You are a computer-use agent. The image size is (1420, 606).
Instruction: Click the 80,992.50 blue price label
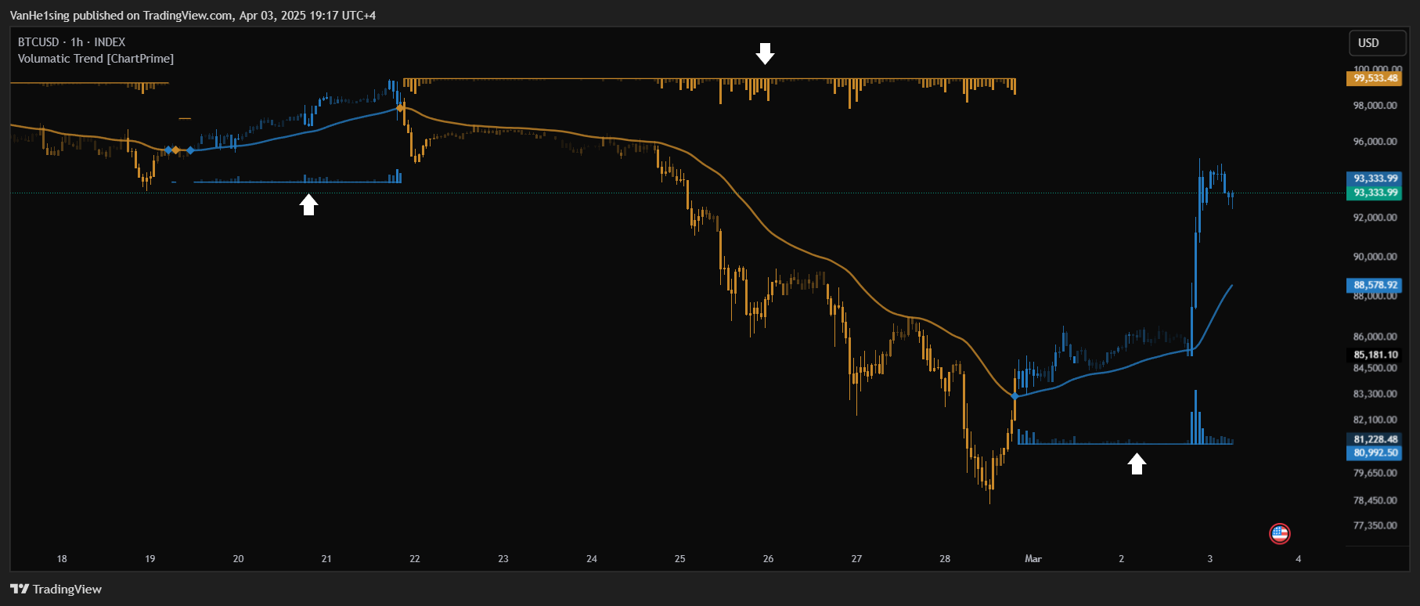(x=1375, y=453)
